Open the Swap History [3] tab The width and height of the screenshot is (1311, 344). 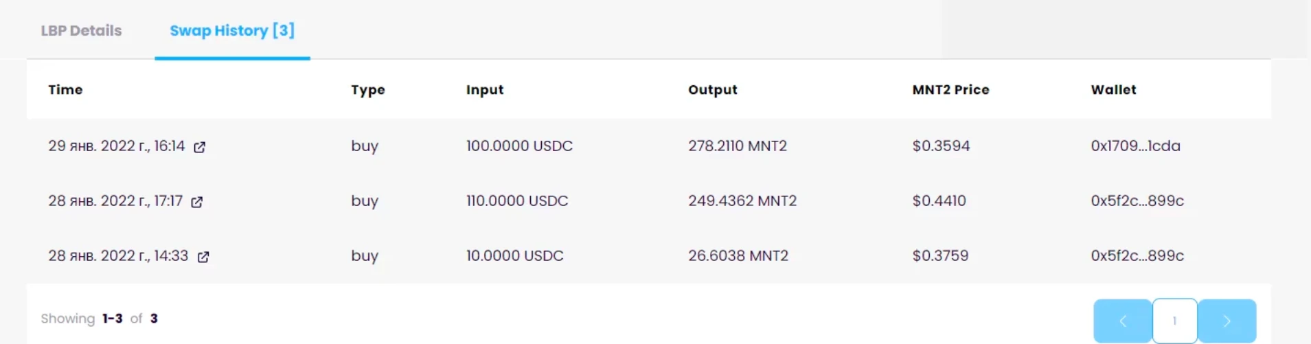tap(232, 30)
